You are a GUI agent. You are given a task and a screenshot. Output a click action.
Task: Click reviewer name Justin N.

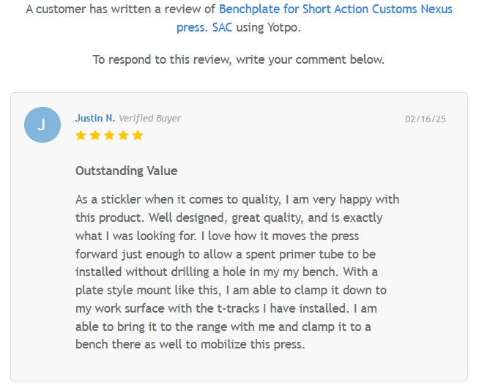pos(94,119)
